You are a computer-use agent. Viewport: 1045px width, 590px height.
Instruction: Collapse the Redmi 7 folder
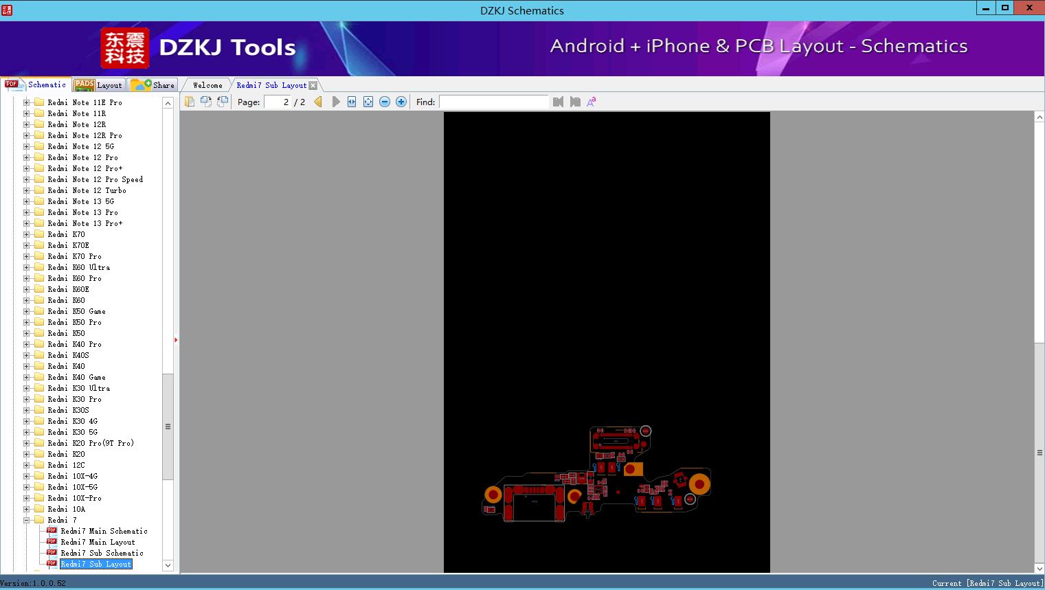(x=27, y=520)
